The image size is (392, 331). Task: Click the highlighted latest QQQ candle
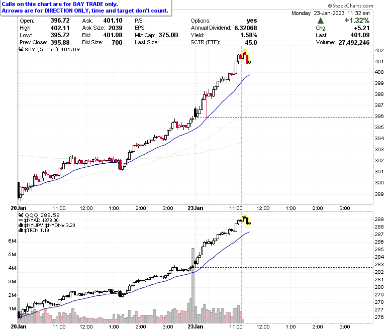click(249, 224)
